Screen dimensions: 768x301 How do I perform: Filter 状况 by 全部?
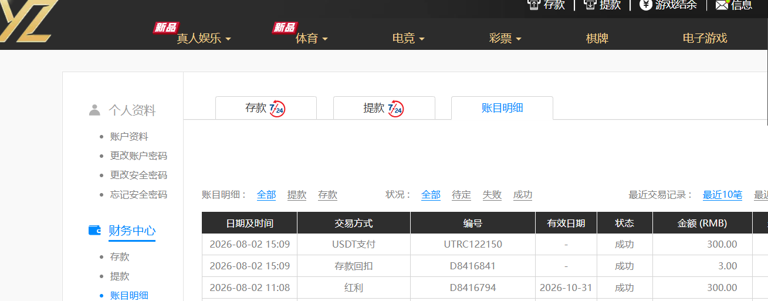tap(431, 195)
